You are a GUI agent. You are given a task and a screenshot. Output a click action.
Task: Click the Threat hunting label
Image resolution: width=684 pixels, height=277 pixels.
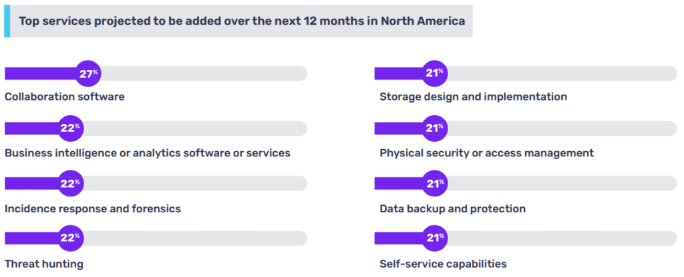pyautogui.click(x=44, y=264)
